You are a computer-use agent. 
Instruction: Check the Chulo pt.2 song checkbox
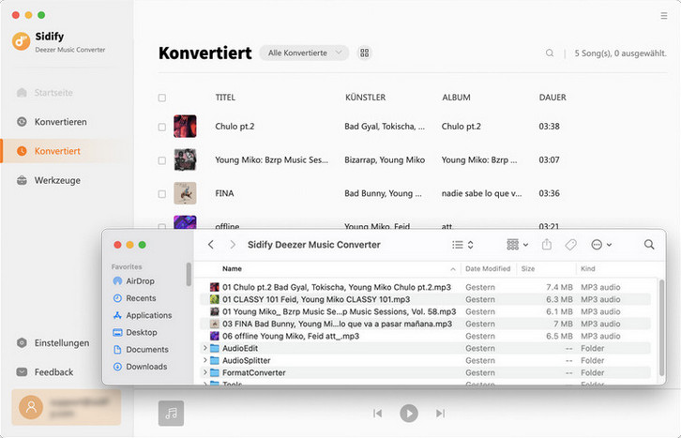(162, 127)
